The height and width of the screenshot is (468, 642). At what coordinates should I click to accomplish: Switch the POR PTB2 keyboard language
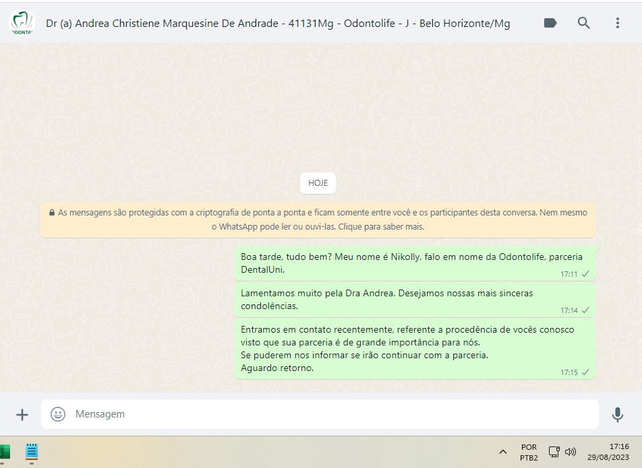click(x=529, y=452)
